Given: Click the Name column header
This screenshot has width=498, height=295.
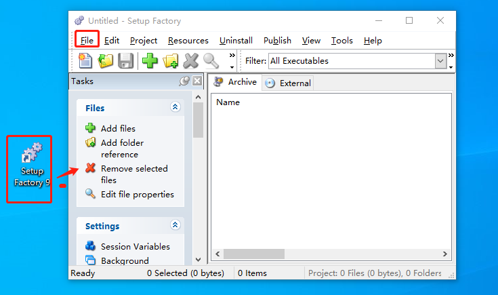Looking at the screenshot, I should [x=228, y=102].
